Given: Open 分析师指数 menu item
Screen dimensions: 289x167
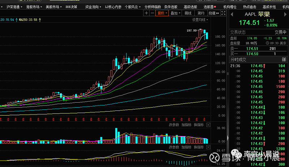Looking at the screenshot, I should (152, 7).
